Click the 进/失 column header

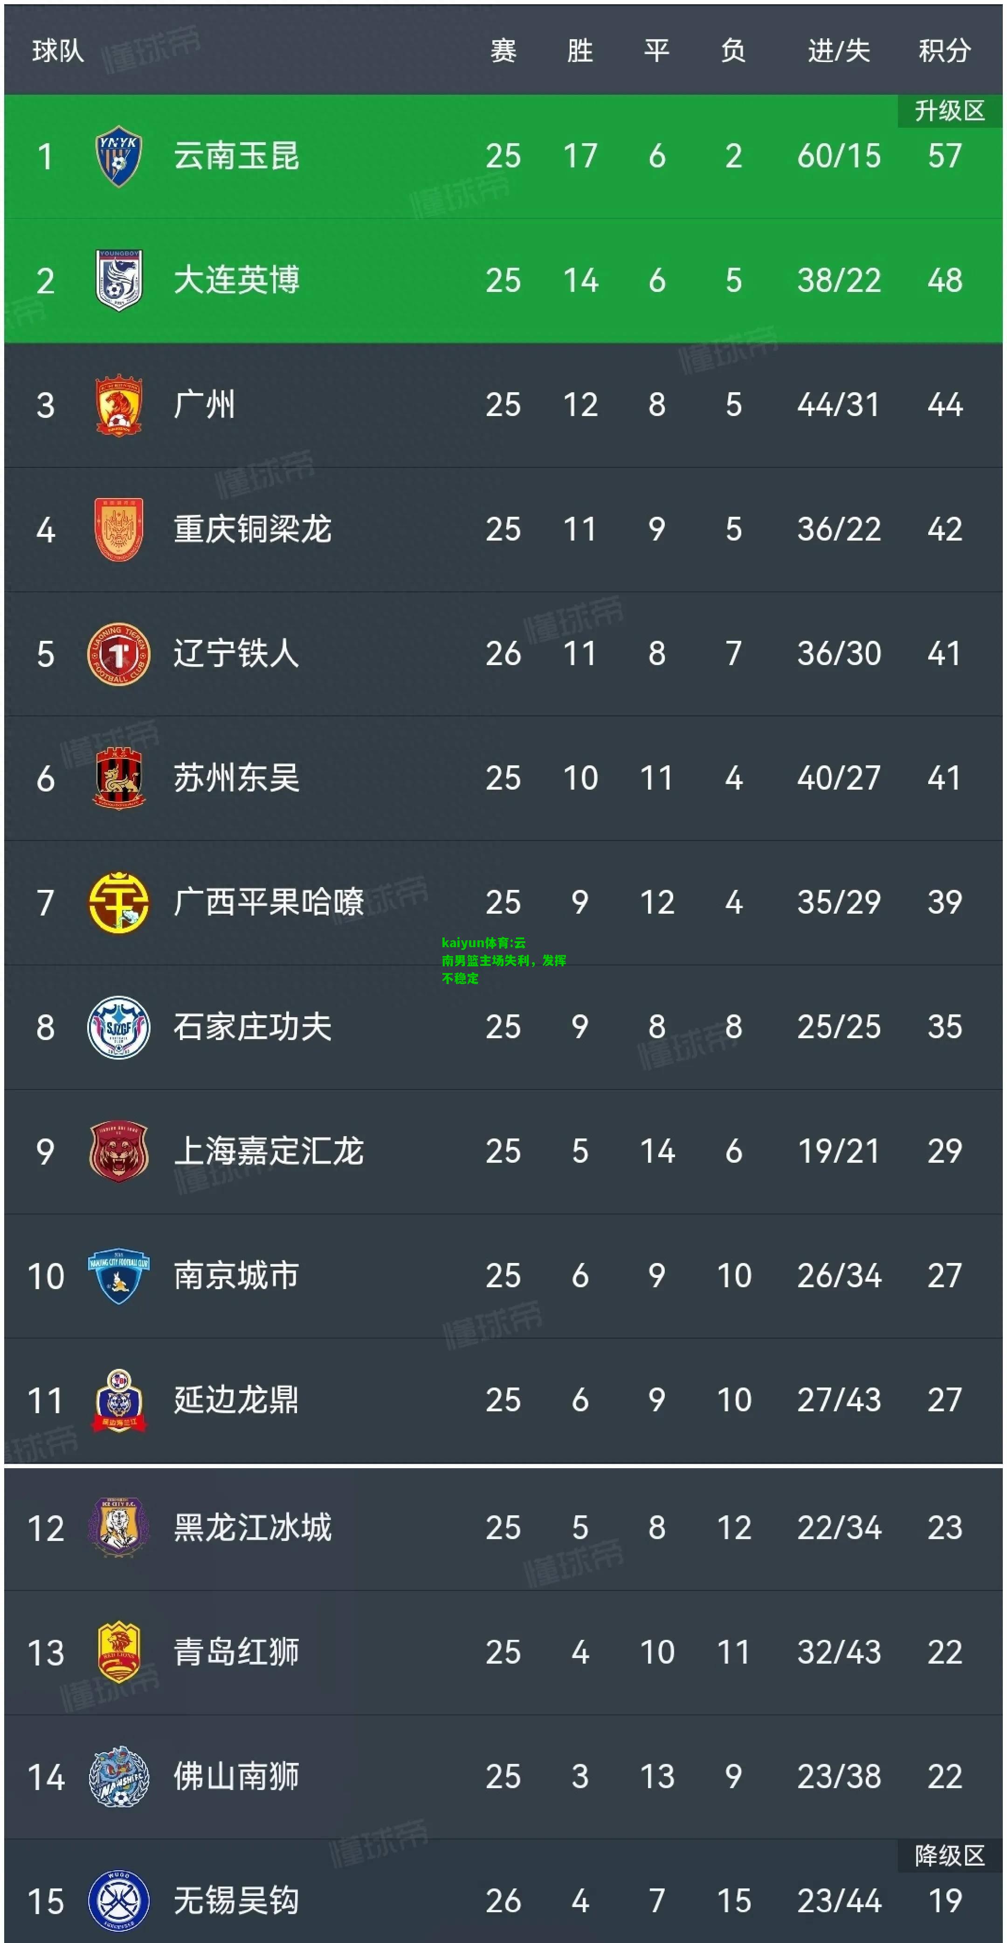coord(839,50)
